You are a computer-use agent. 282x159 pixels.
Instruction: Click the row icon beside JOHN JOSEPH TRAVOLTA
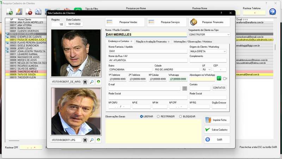[x=7, y=51]
